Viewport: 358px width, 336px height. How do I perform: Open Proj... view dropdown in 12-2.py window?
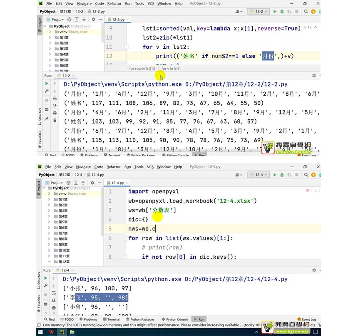point(55,20)
